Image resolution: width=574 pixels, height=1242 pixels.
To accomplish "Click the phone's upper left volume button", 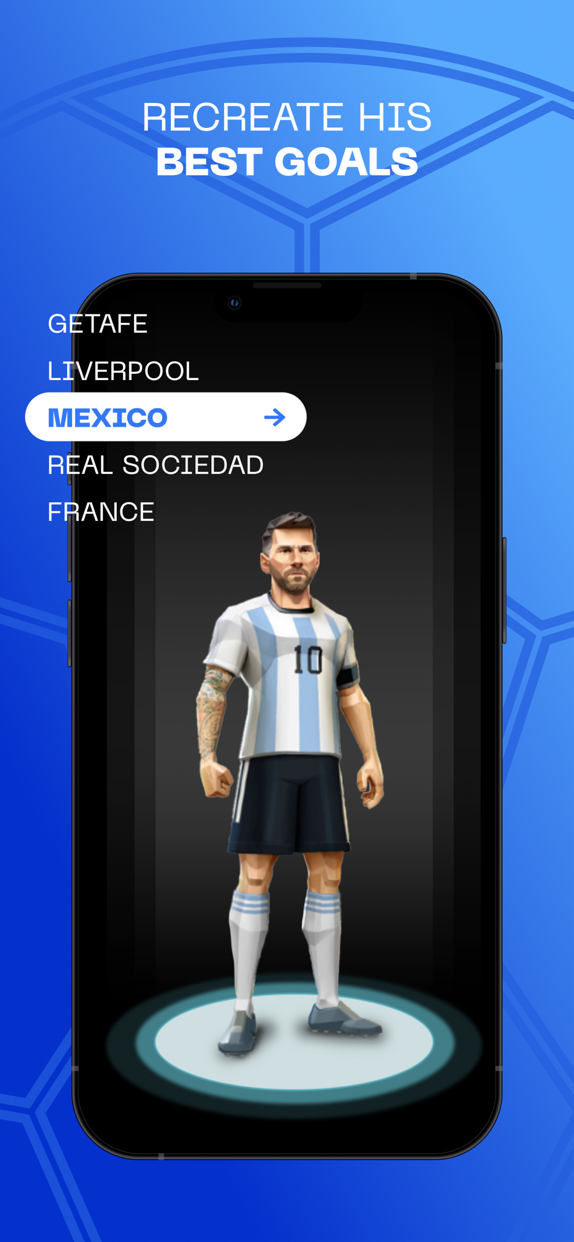I will click(x=70, y=550).
